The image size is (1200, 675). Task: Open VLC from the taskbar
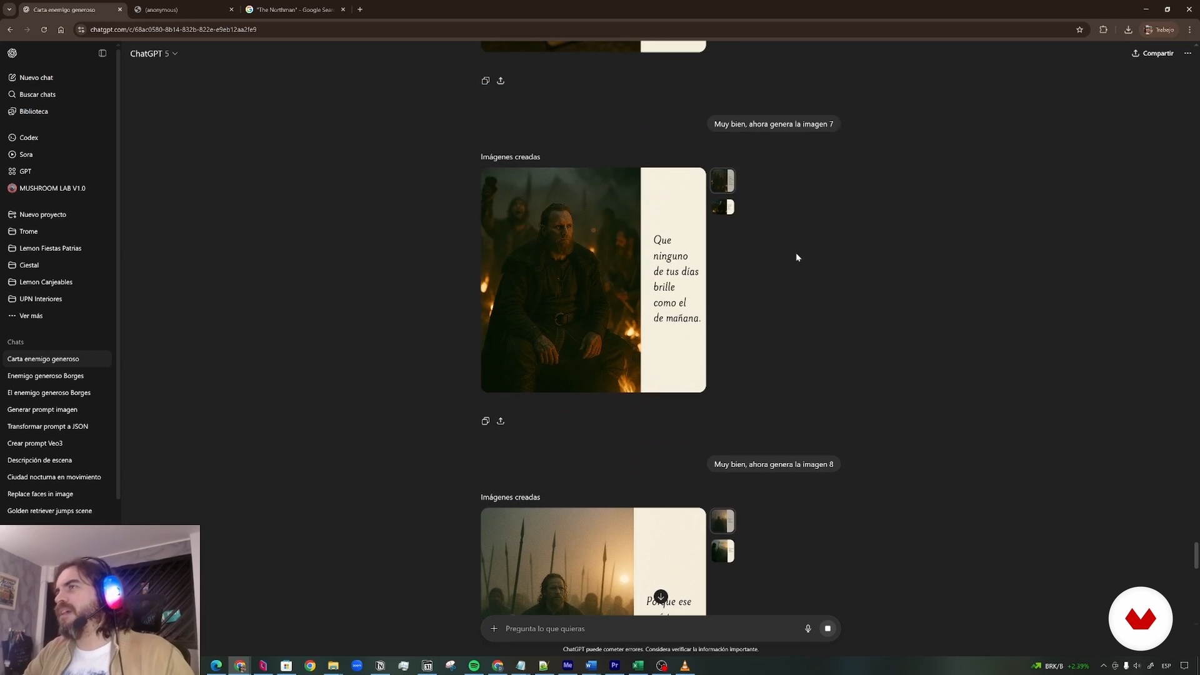[x=685, y=666]
